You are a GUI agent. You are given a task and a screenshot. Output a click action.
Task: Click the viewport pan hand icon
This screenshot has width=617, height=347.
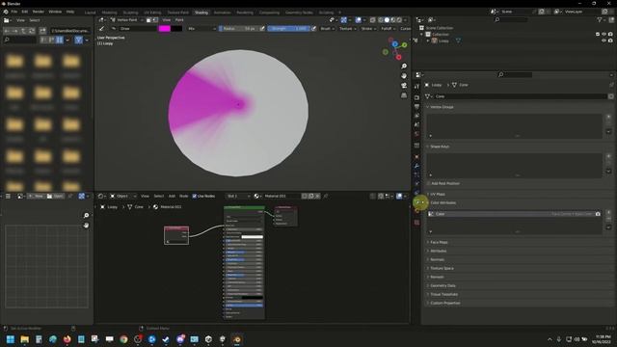pos(404,75)
